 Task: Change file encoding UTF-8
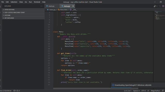(143, 91)
